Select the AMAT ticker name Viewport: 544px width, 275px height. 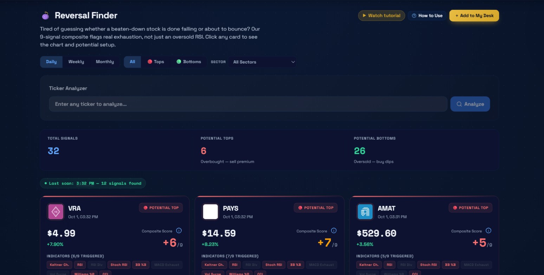point(387,208)
